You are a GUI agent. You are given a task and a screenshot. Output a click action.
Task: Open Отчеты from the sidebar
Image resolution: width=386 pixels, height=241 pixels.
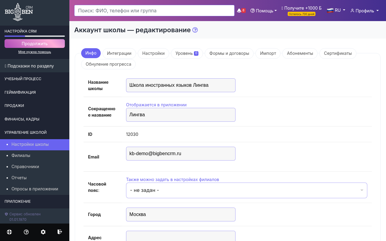click(x=19, y=178)
